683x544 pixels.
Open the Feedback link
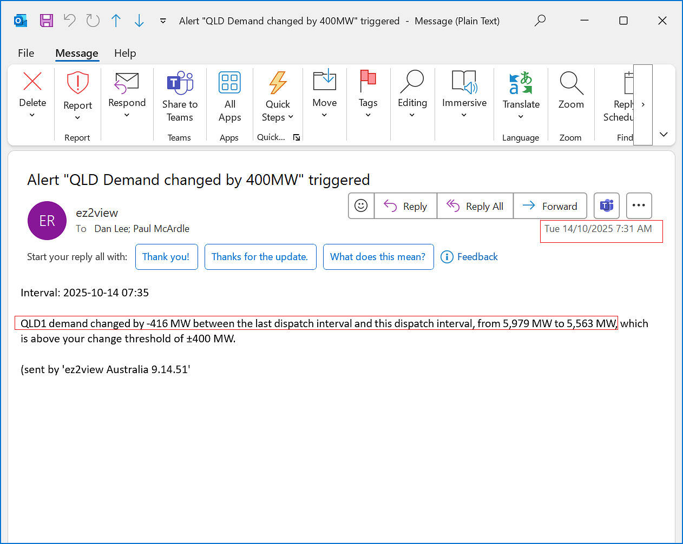click(x=469, y=257)
